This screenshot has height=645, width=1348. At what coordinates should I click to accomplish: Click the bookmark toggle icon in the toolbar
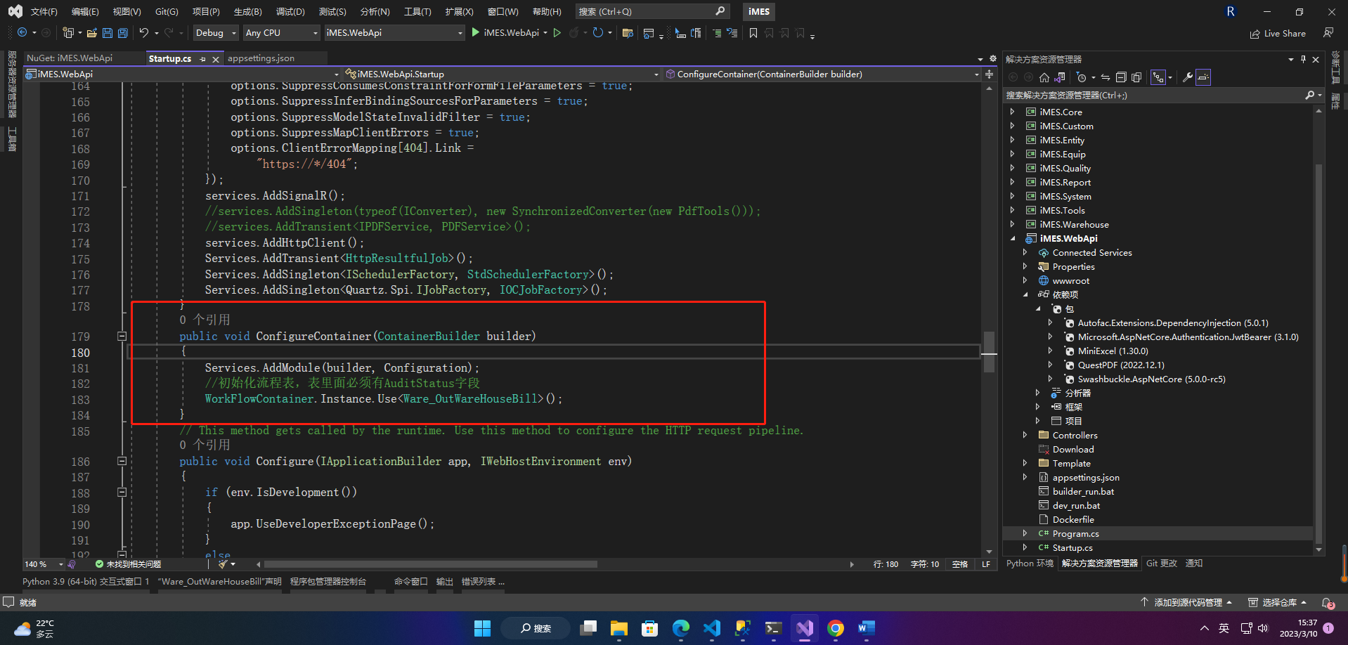[x=753, y=32]
